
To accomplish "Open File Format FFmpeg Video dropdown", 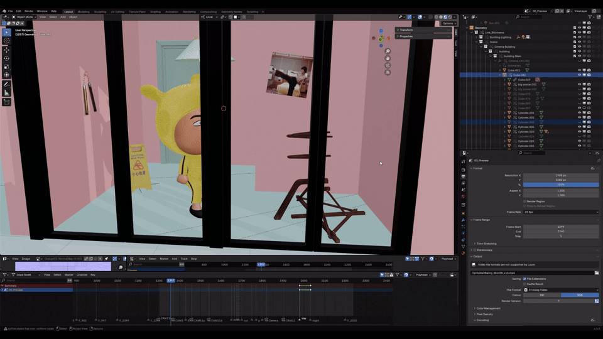I will tap(561, 290).
